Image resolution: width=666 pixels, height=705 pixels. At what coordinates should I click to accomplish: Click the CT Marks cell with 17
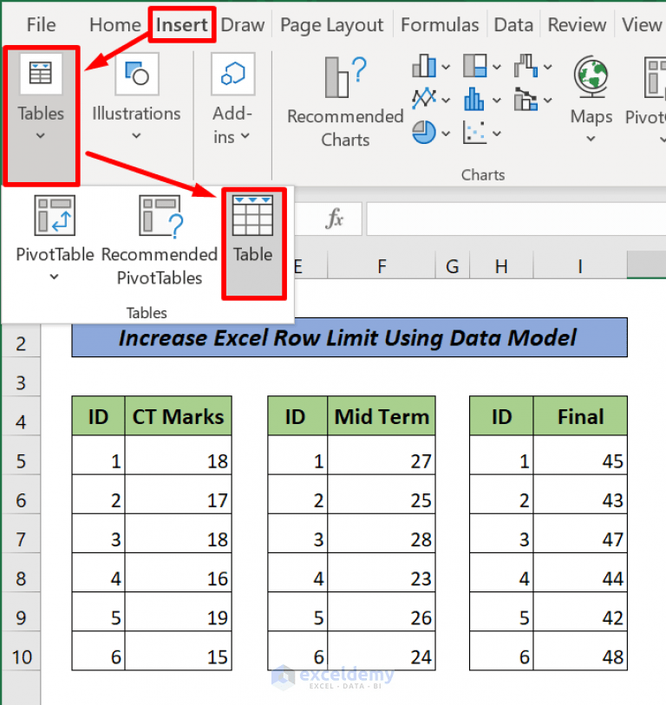[x=178, y=494]
